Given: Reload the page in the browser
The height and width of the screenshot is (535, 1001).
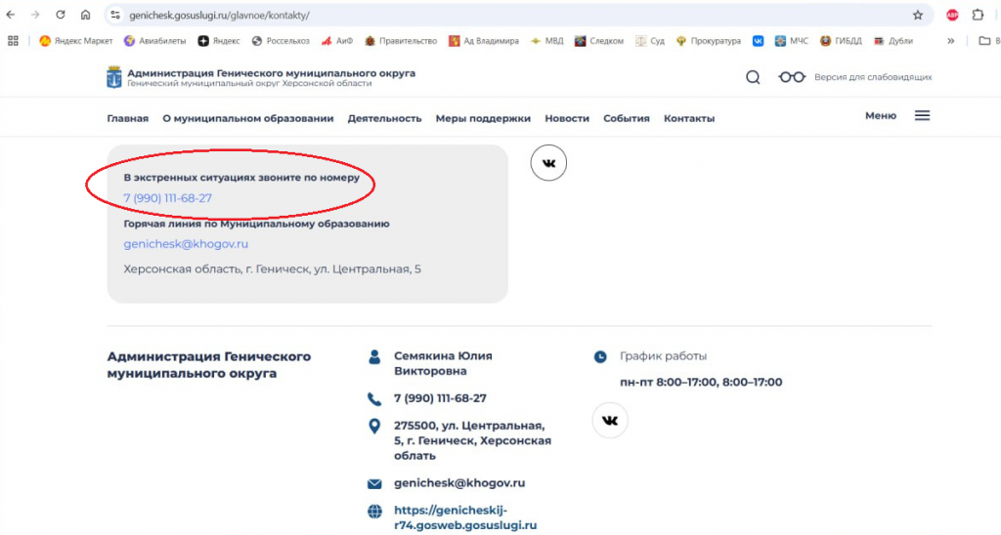Looking at the screenshot, I should click(x=60, y=15).
